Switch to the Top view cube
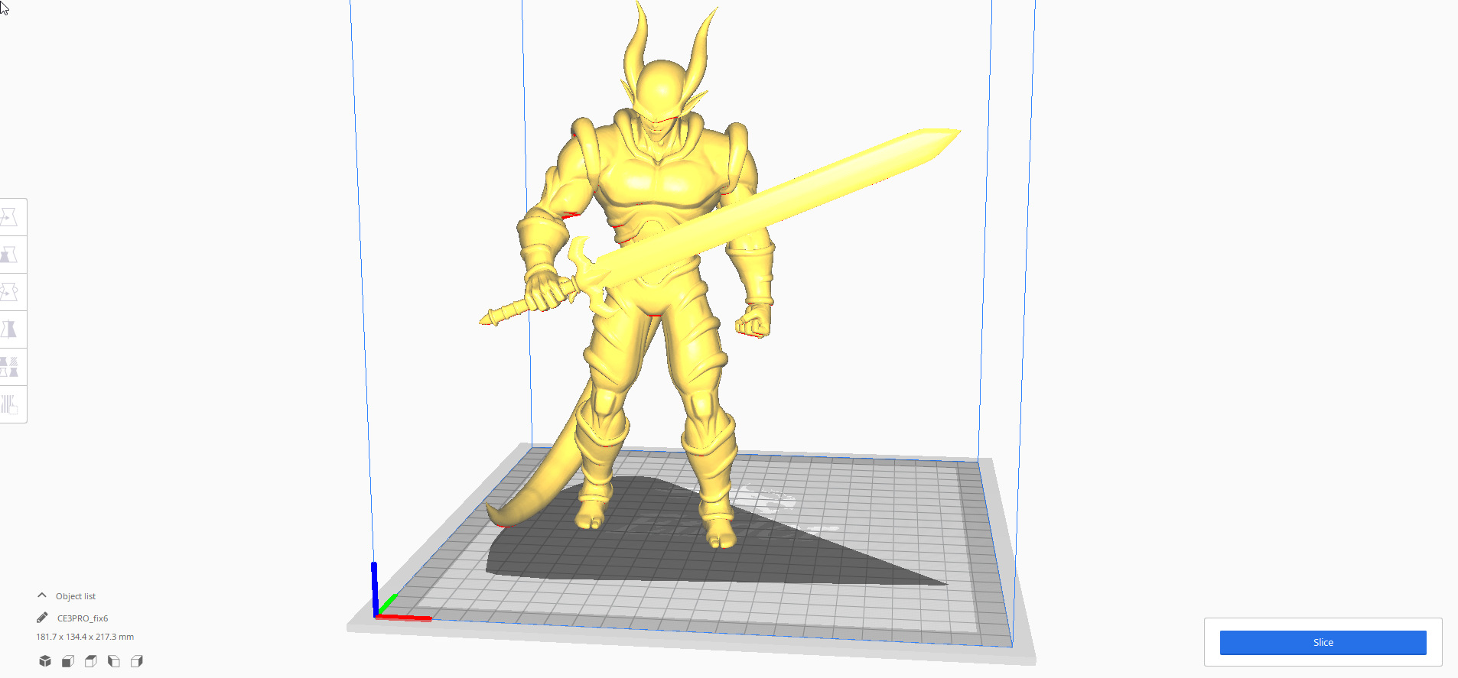The image size is (1458, 678). [91, 661]
